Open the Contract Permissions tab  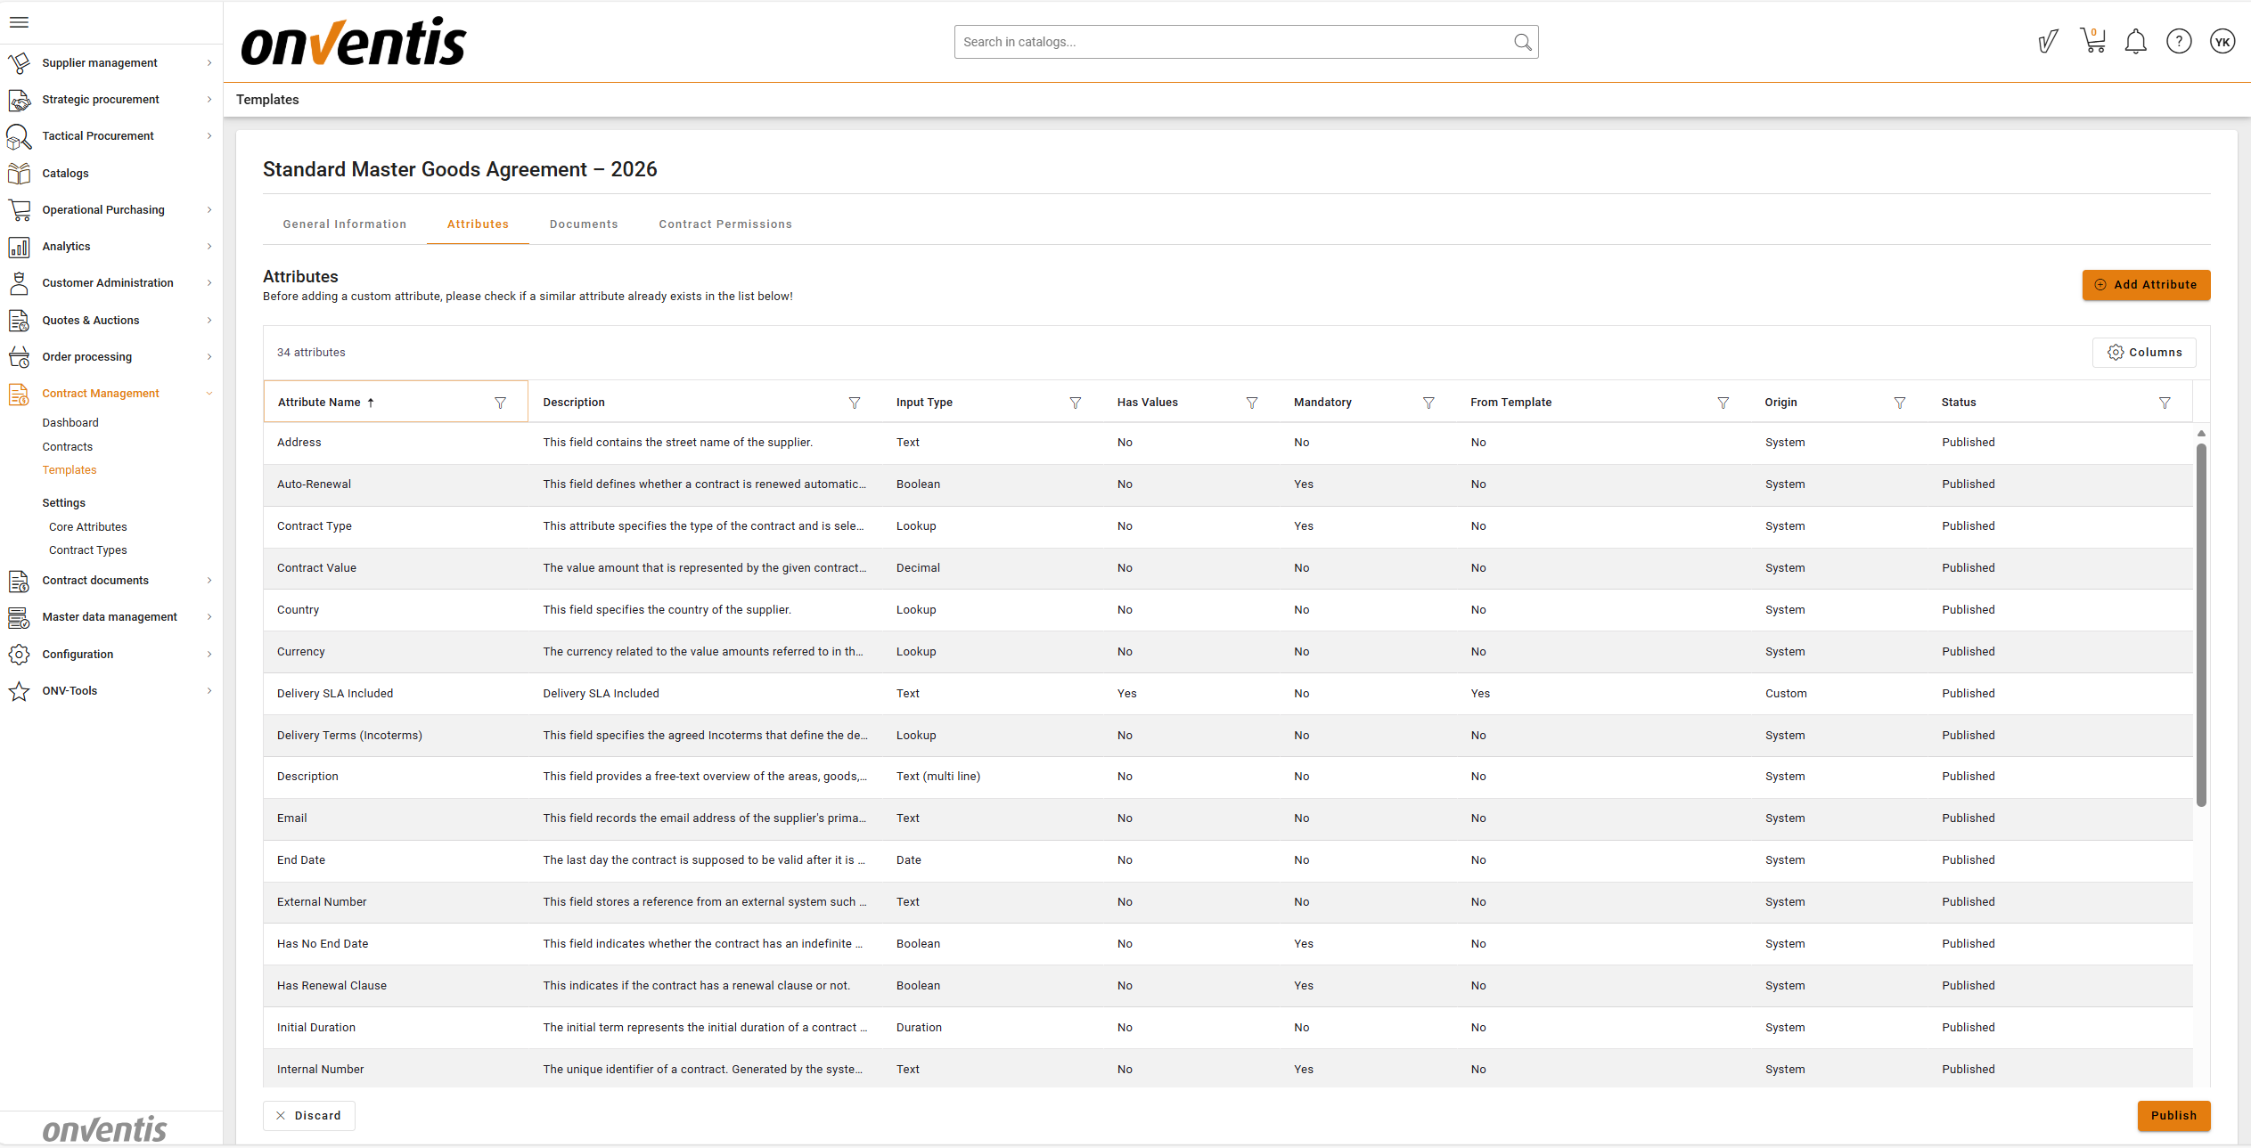pos(724,224)
